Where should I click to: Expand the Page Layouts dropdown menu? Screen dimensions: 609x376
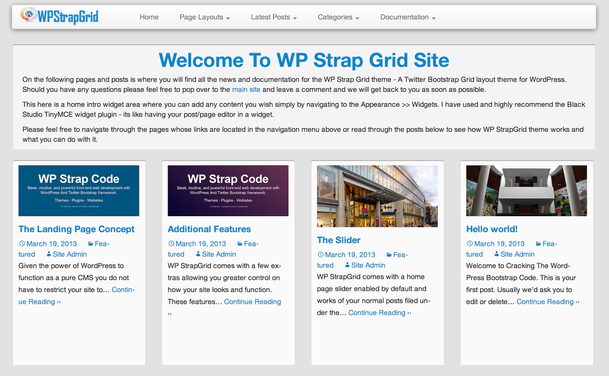coord(205,17)
